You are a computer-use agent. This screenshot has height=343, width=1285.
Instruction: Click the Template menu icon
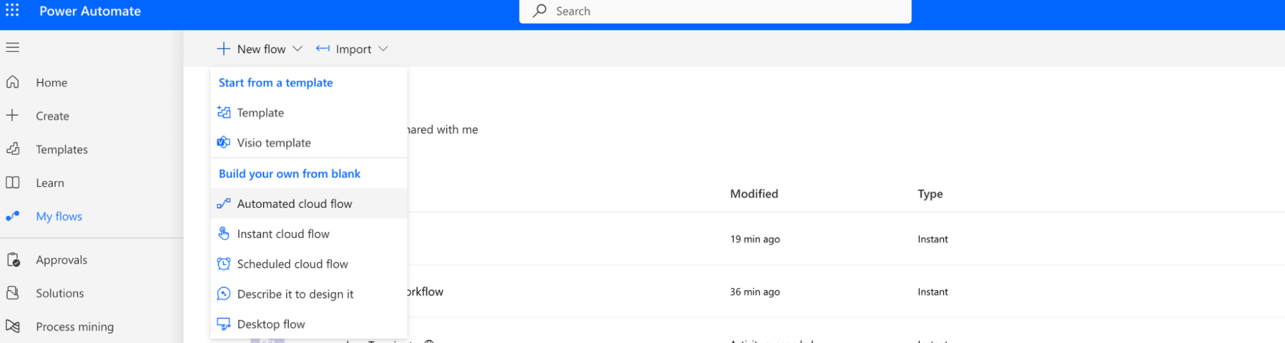(224, 112)
